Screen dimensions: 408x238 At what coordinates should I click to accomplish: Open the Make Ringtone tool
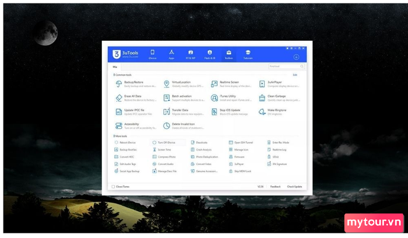272,112
